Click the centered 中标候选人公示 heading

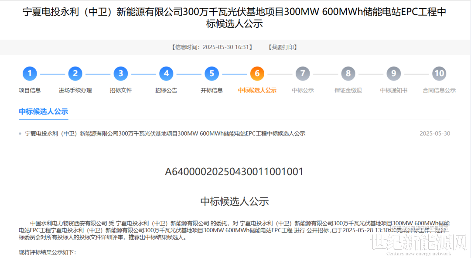point(234,201)
